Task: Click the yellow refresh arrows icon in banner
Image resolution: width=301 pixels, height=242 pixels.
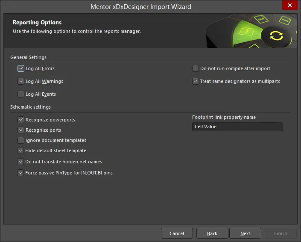Action: 276,36
